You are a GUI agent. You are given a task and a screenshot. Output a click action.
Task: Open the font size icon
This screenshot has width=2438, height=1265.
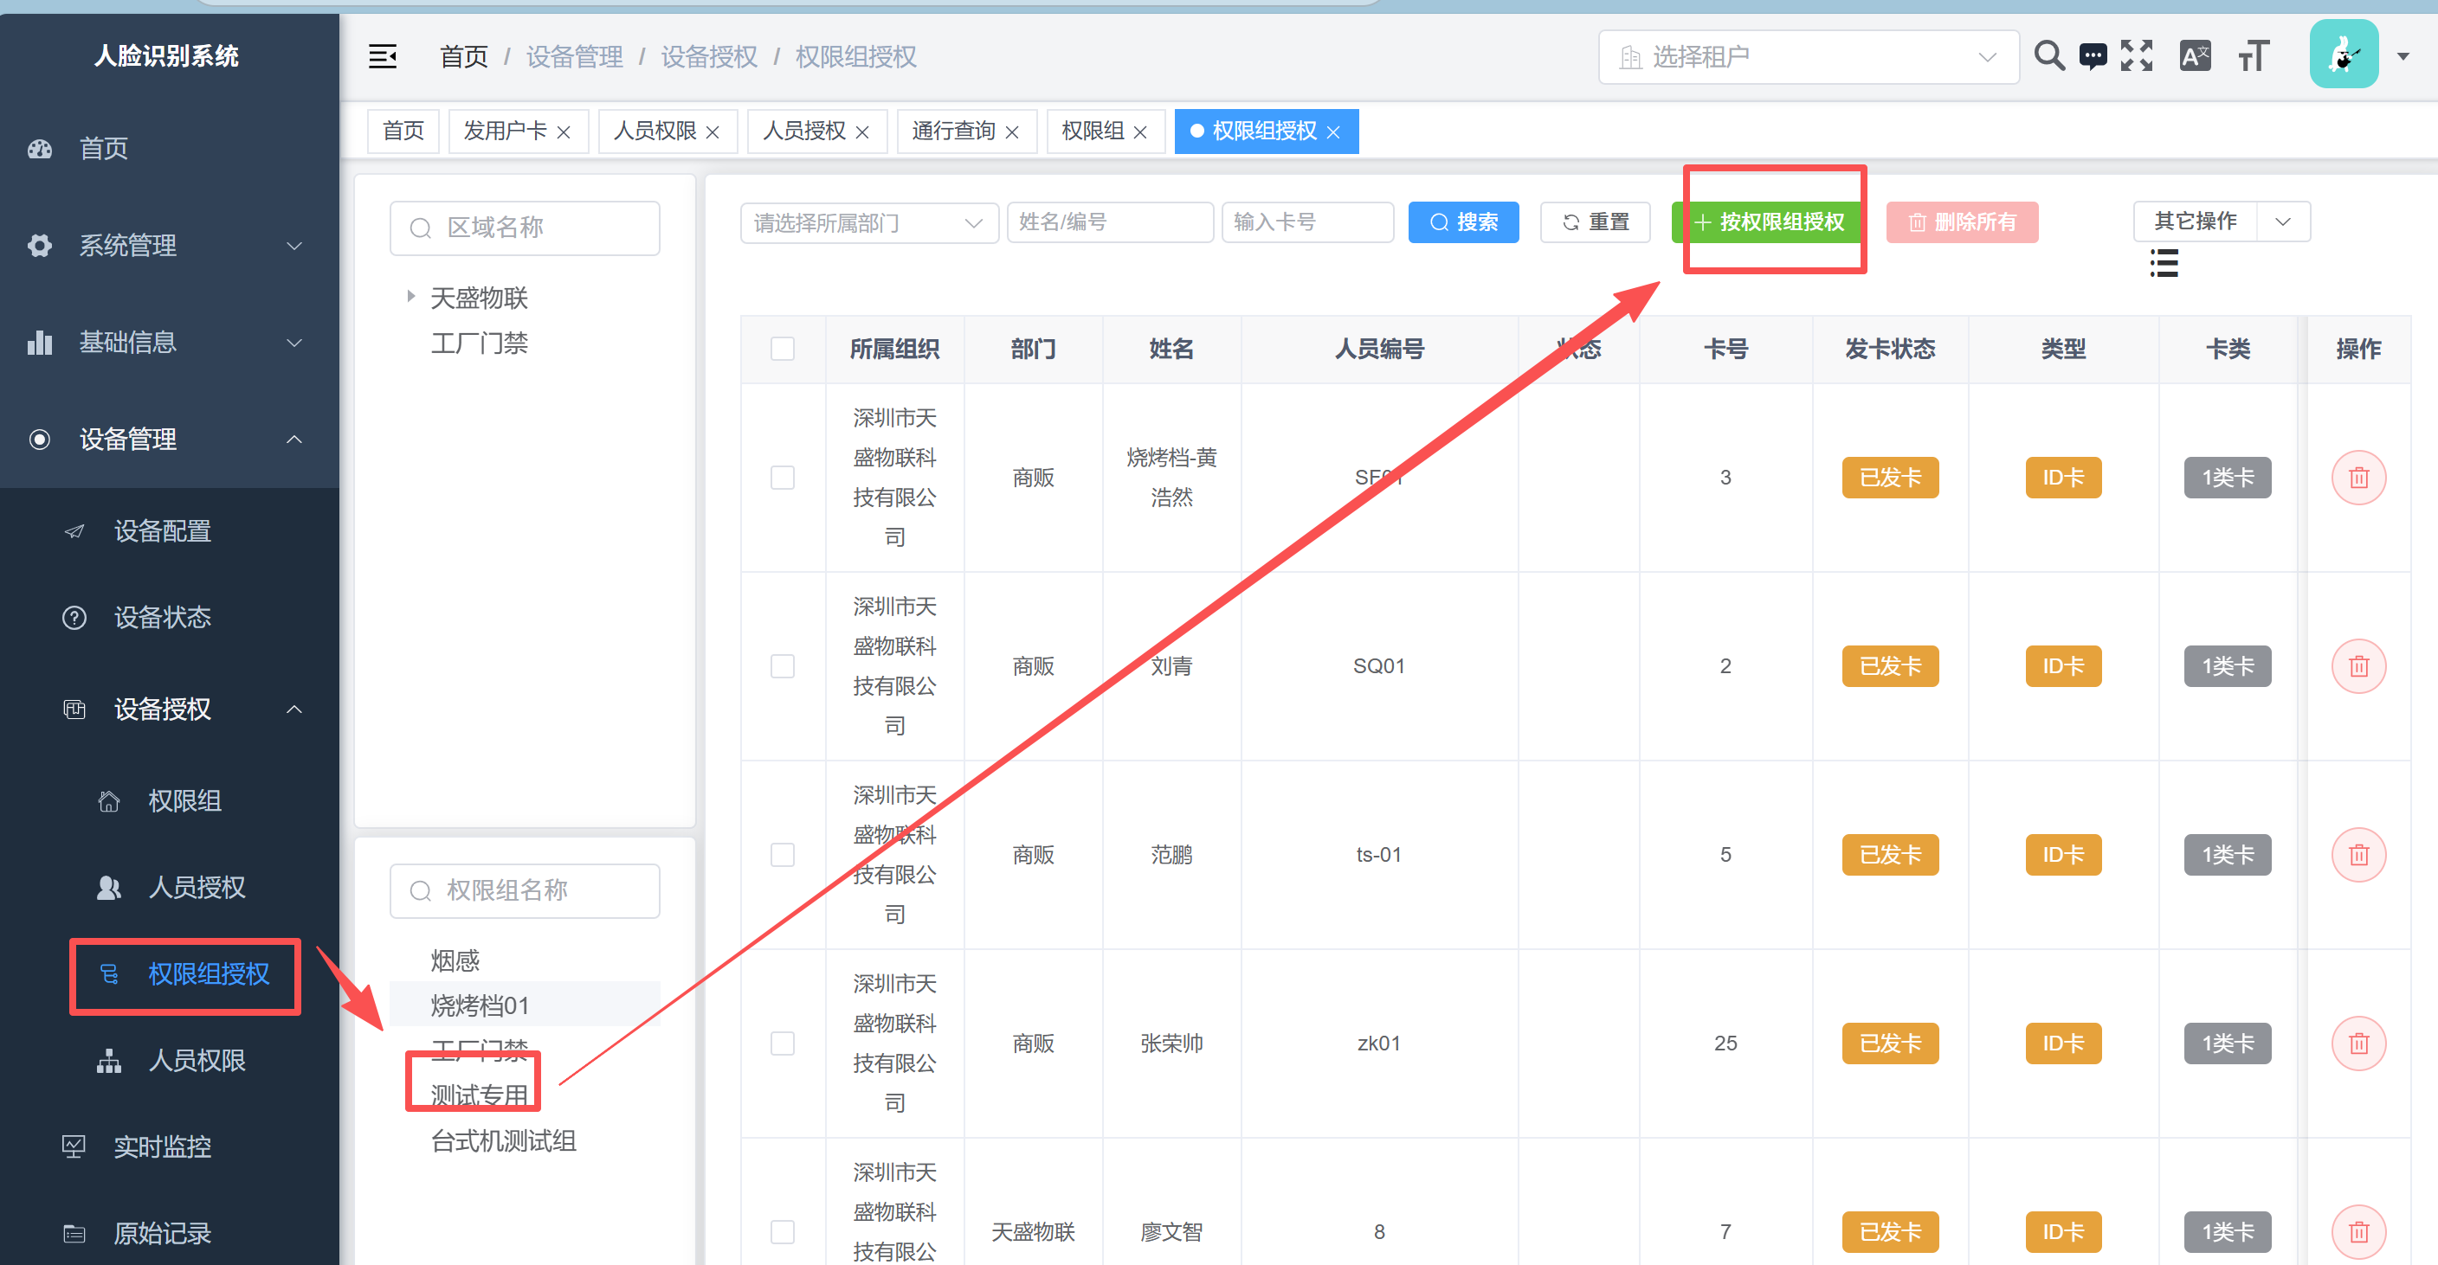click(2254, 56)
